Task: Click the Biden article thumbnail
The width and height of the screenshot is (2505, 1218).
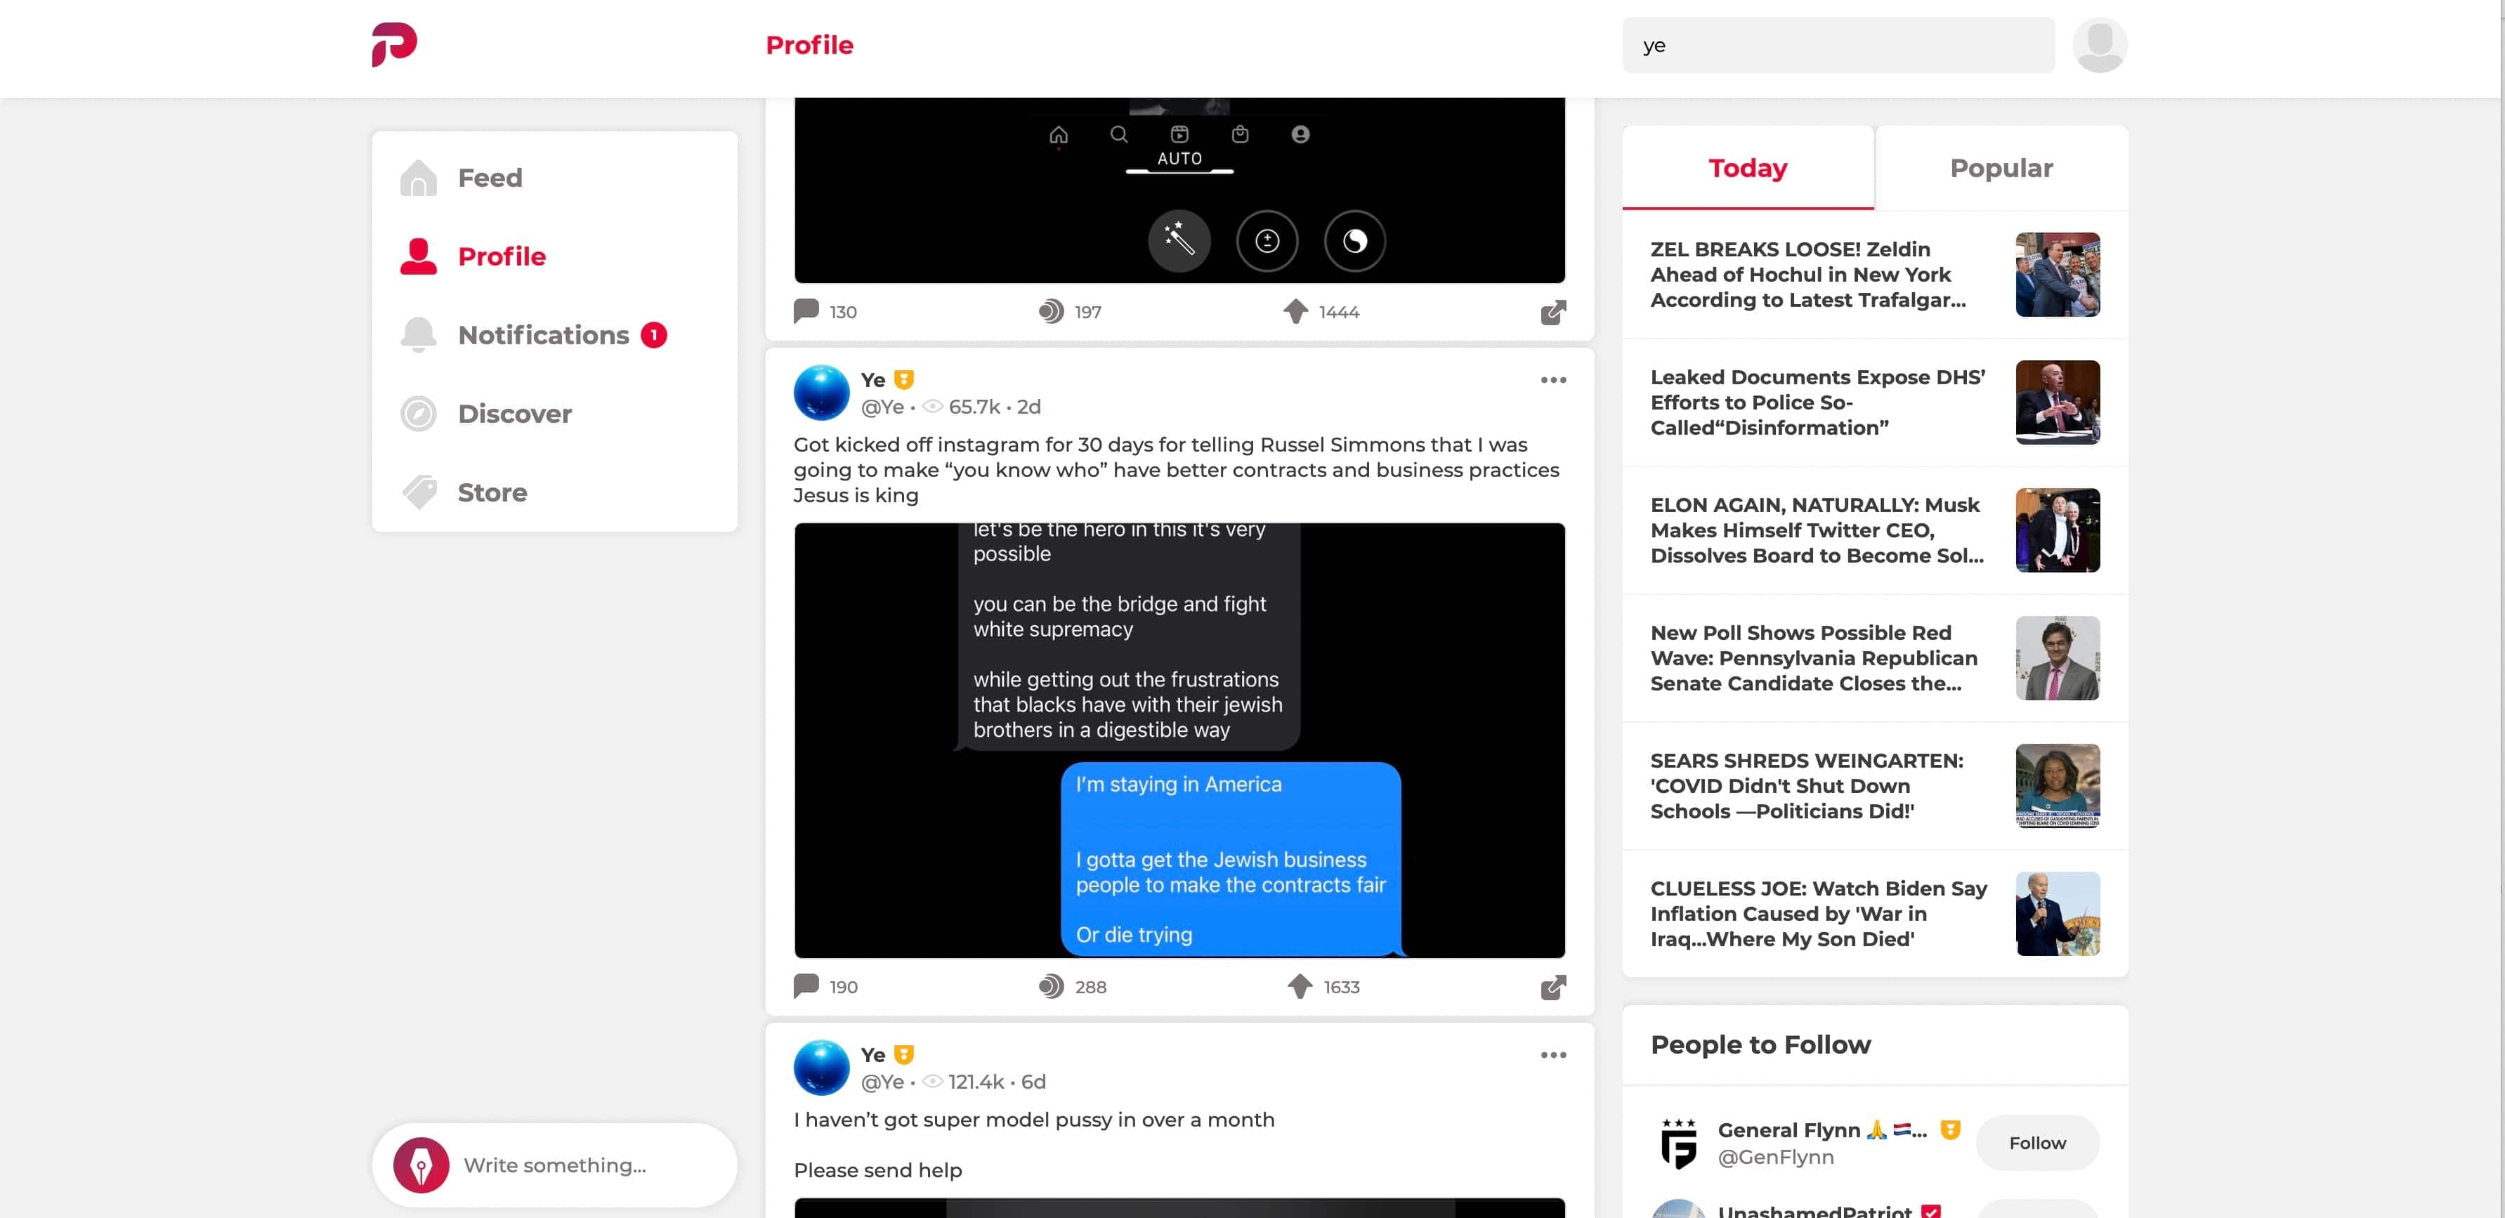Action: coord(2057,914)
